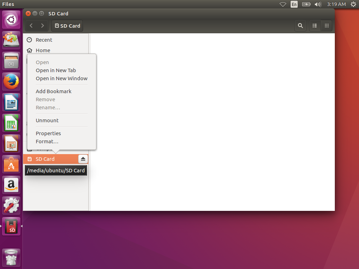
Task: Open the En keyboard layout menu
Action: (294, 4)
